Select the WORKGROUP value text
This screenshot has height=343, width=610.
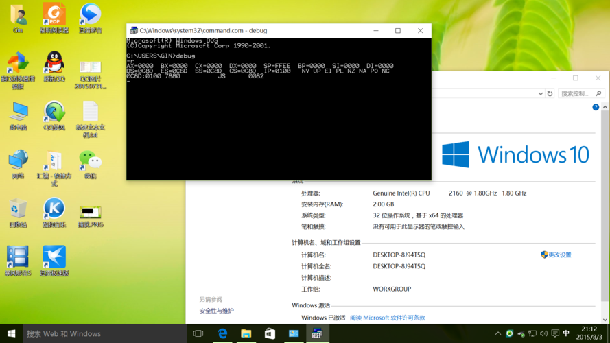coord(392,289)
